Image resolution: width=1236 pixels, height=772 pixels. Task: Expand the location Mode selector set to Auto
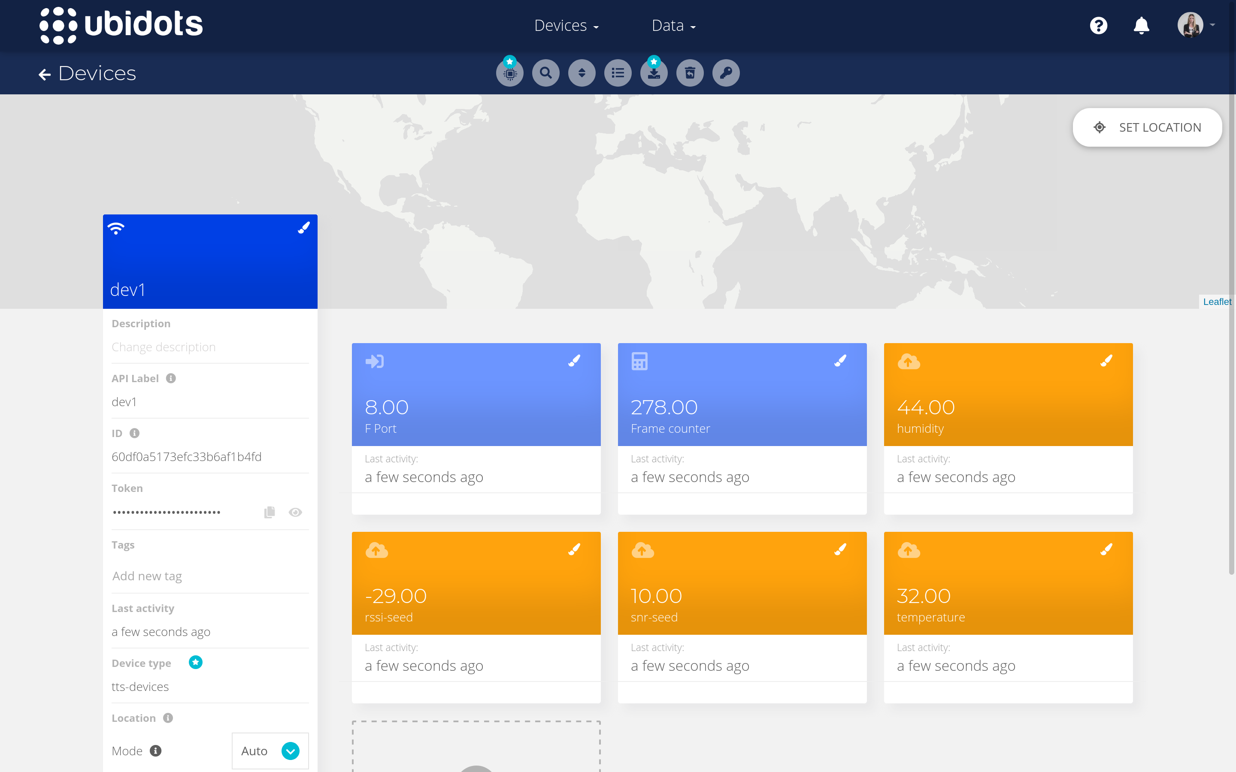pos(290,751)
